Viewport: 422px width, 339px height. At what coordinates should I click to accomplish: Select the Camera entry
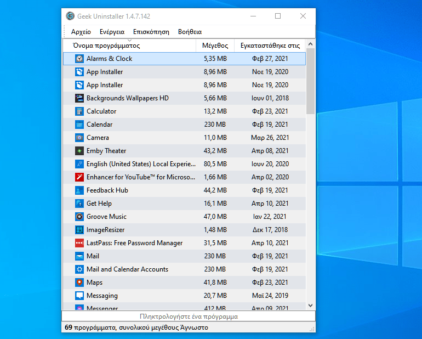(x=184, y=138)
